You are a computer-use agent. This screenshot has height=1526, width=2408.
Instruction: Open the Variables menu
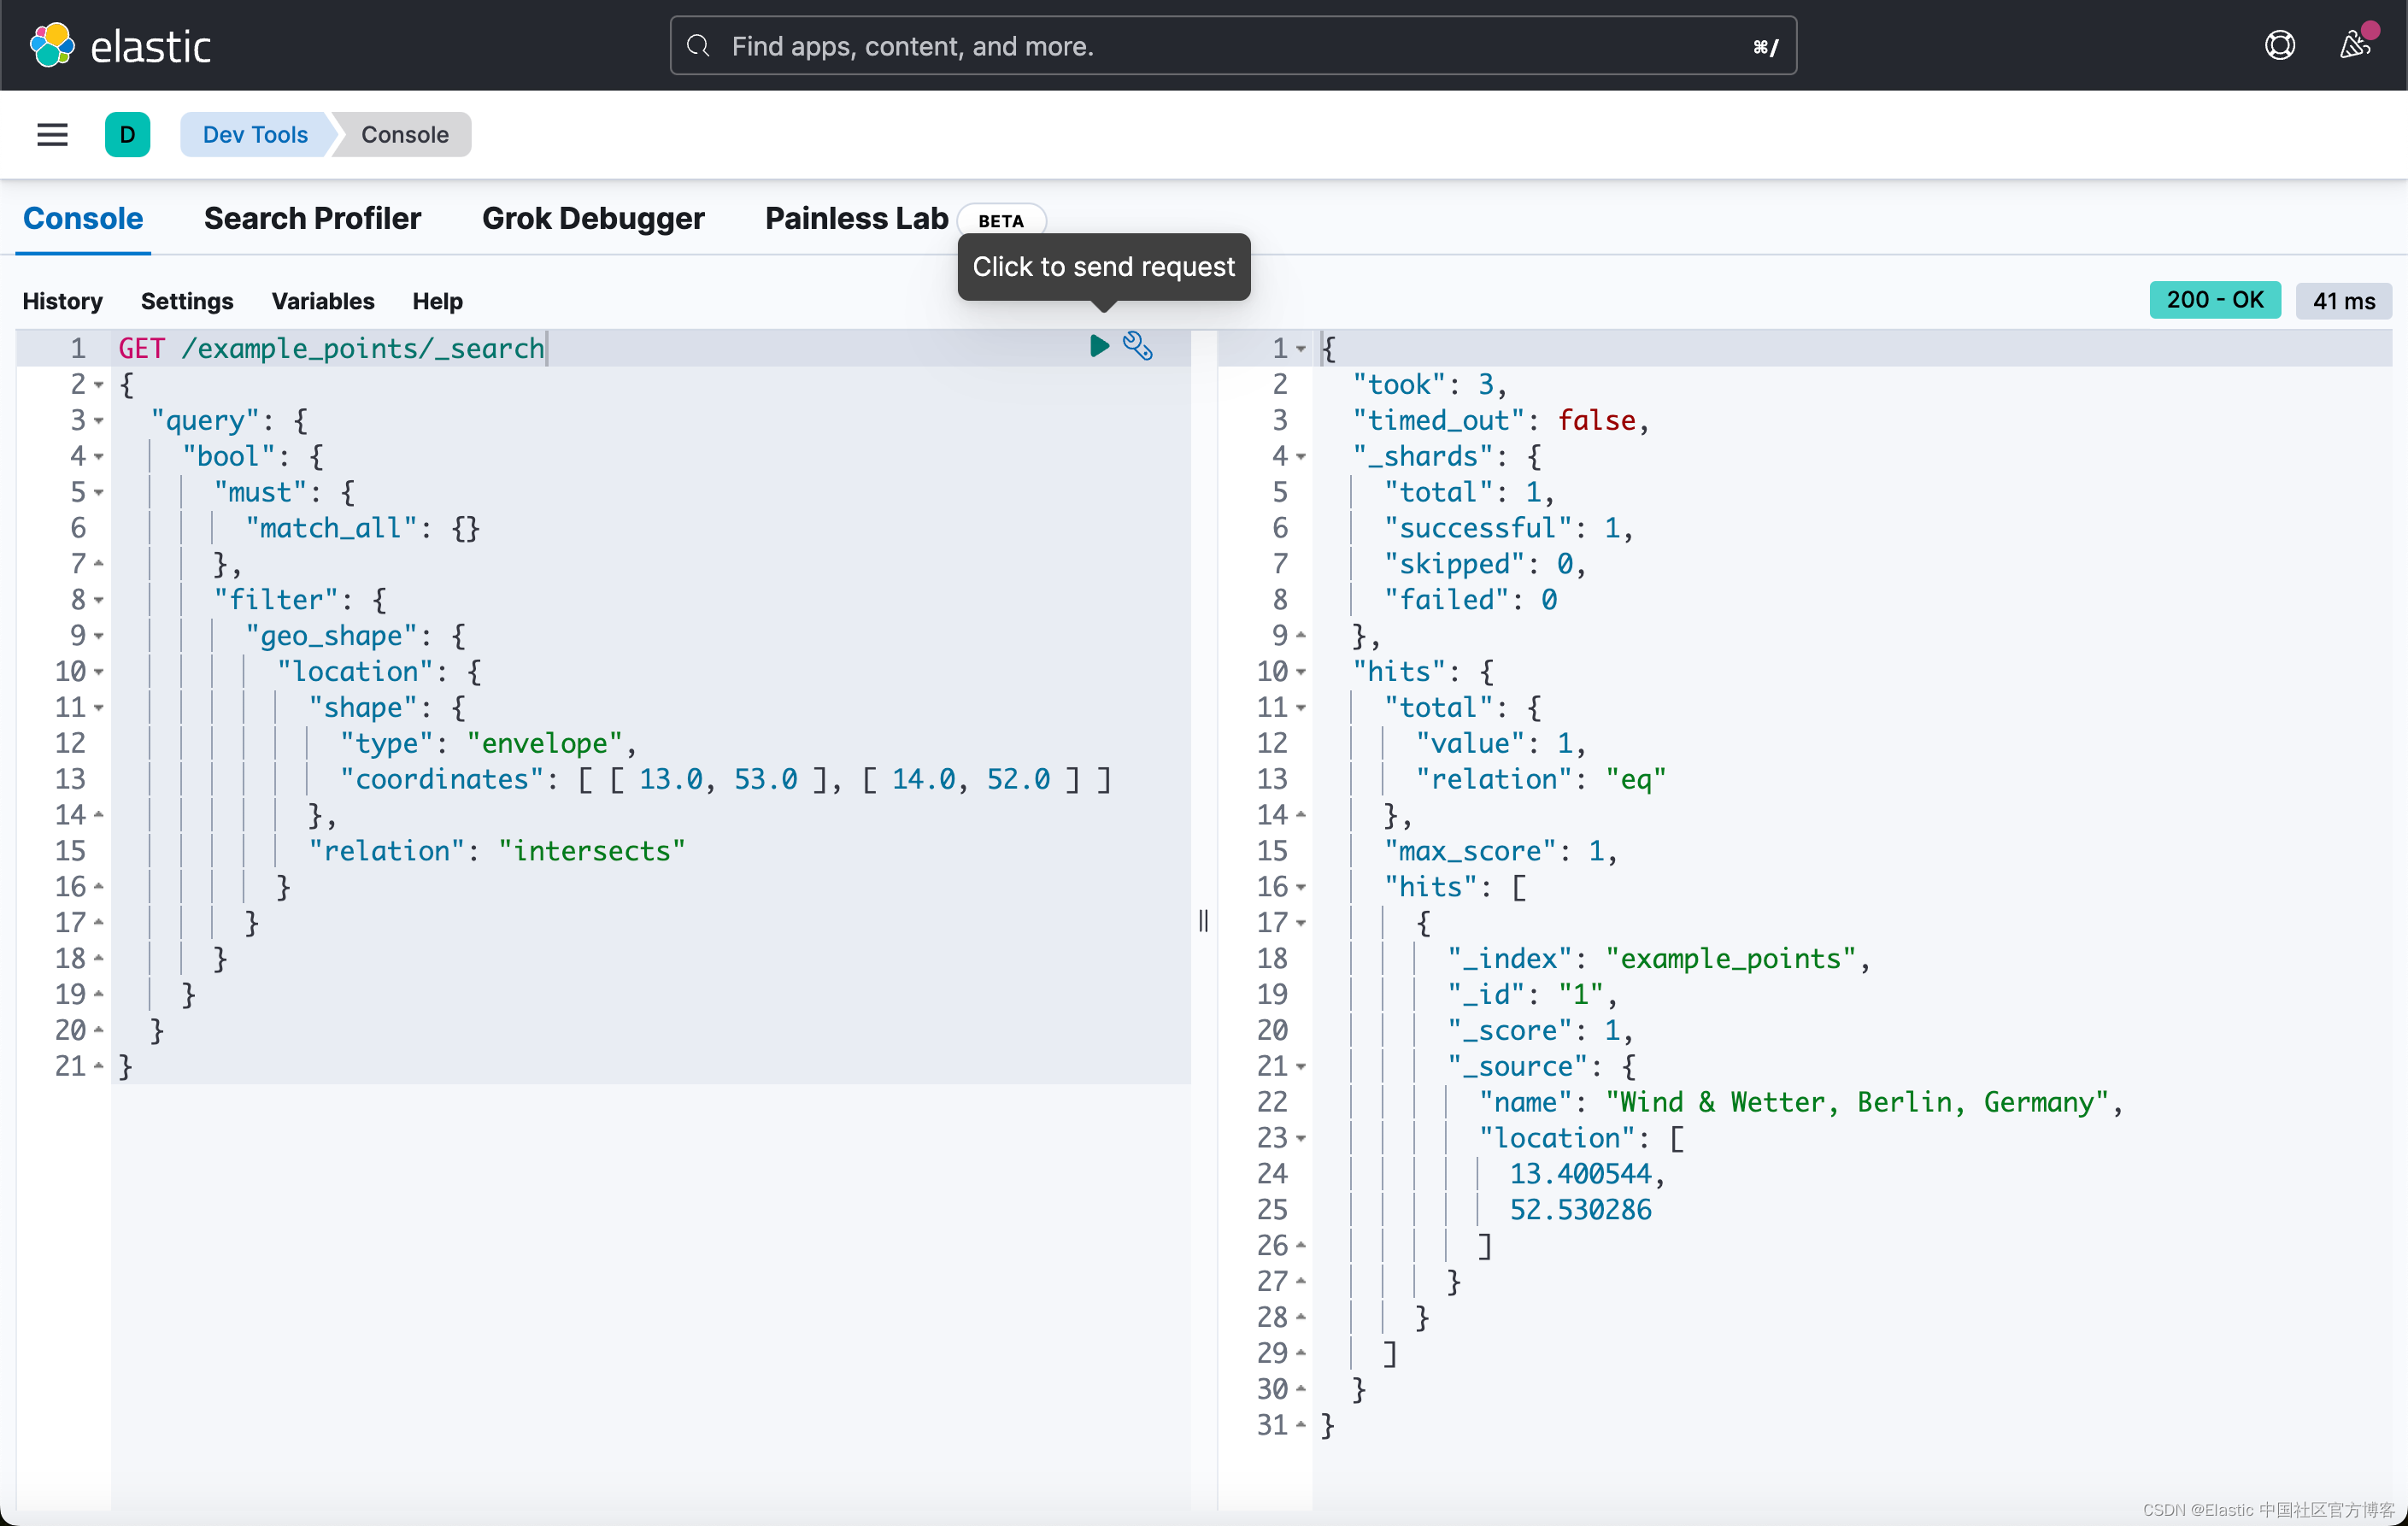(x=322, y=301)
